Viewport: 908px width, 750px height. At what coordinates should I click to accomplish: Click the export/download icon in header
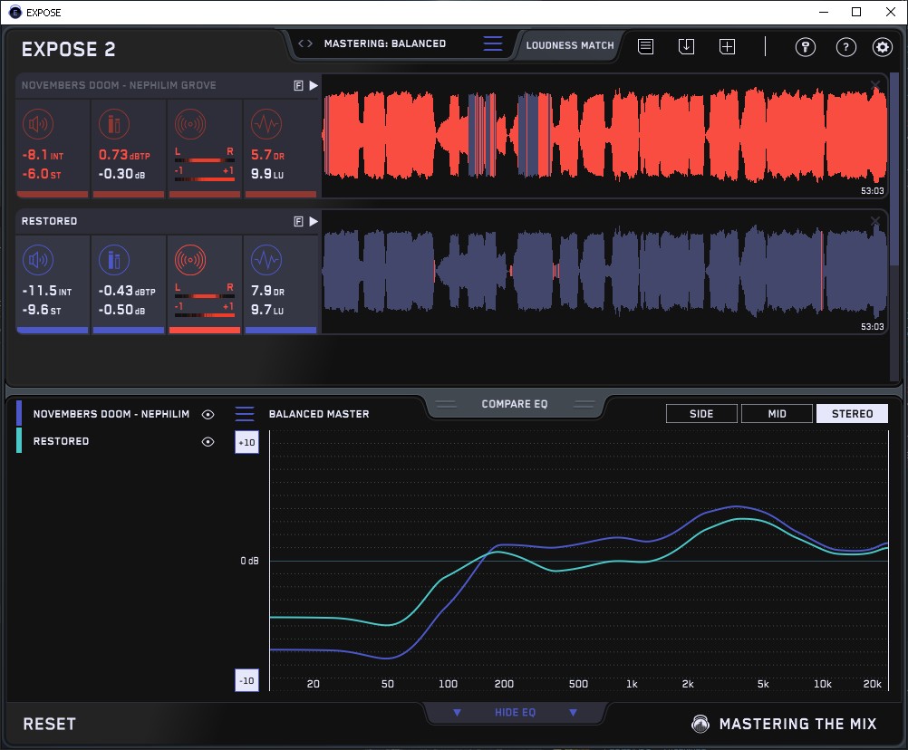coord(686,46)
